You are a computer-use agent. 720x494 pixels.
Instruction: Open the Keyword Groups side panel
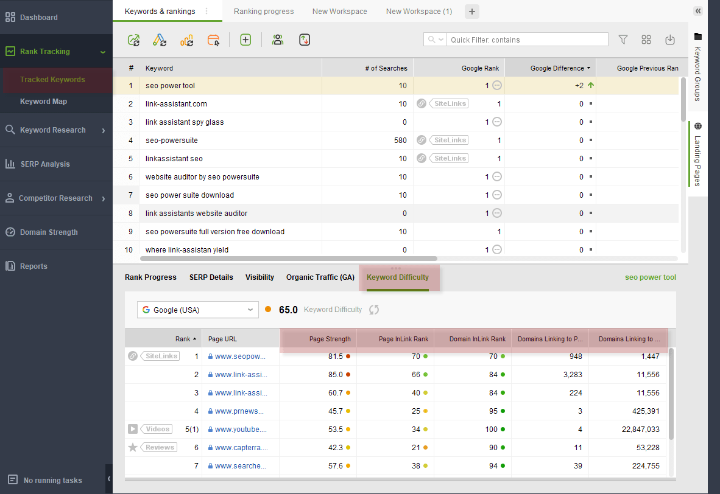(x=698, y=67)
